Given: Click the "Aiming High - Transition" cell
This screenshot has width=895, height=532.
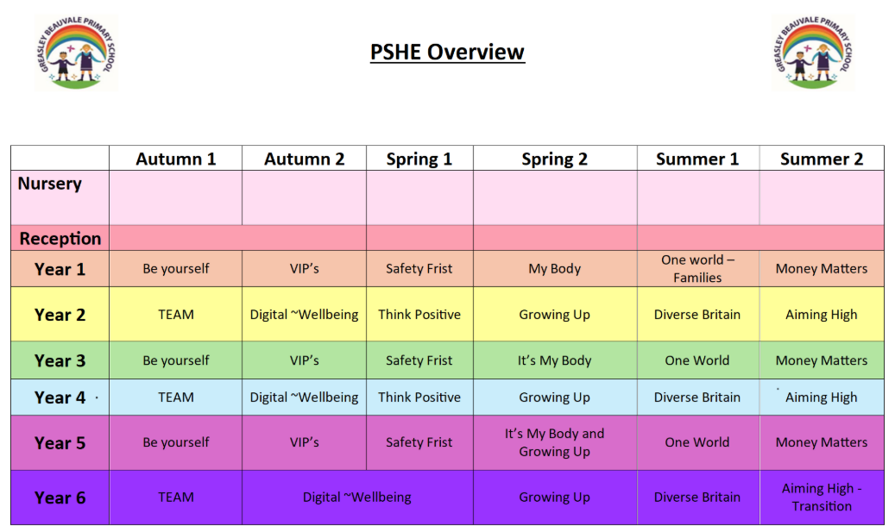Looking at the screenshot, I should [821, 498].
